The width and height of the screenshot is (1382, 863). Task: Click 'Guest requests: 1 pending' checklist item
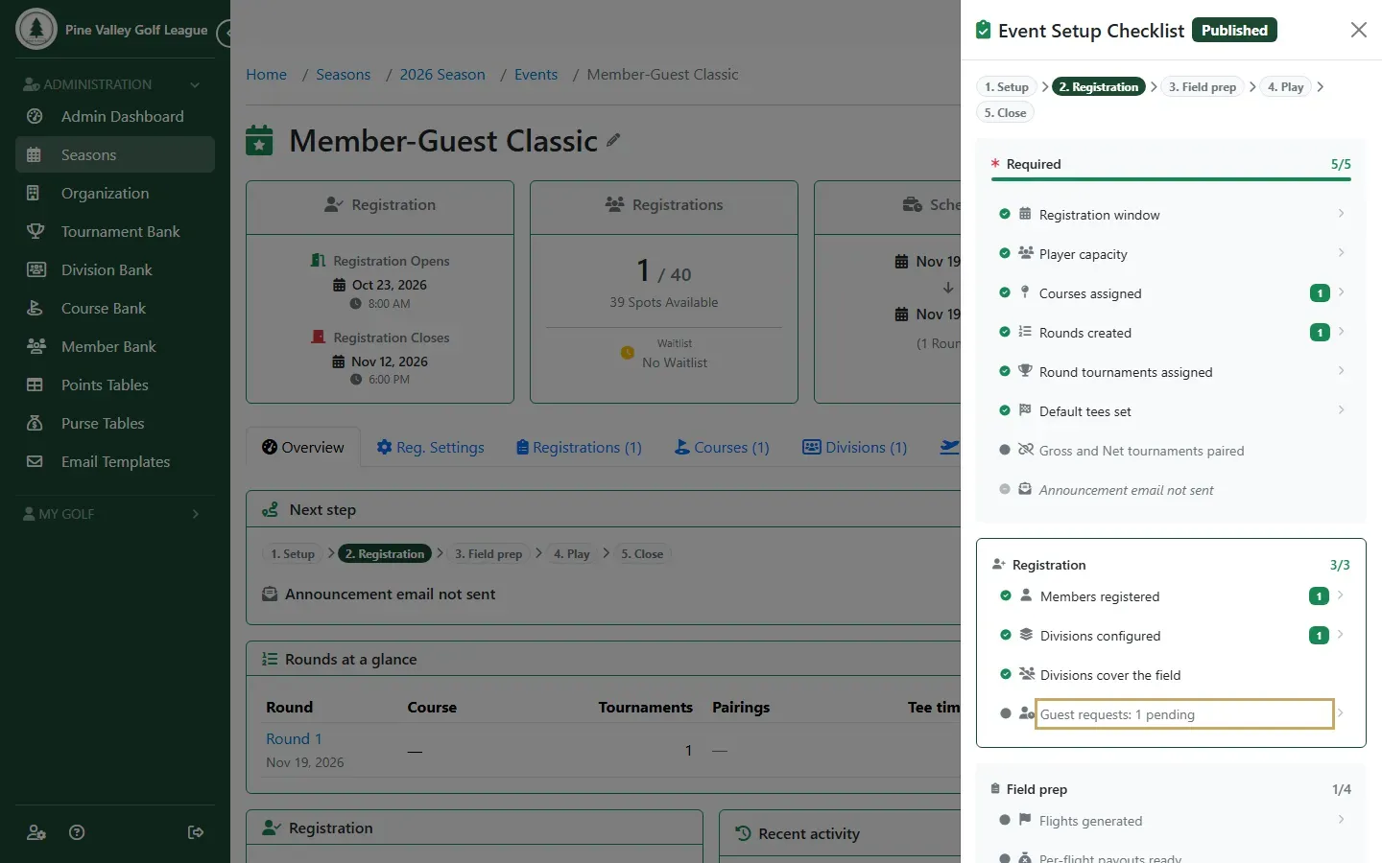point(1184,714)
